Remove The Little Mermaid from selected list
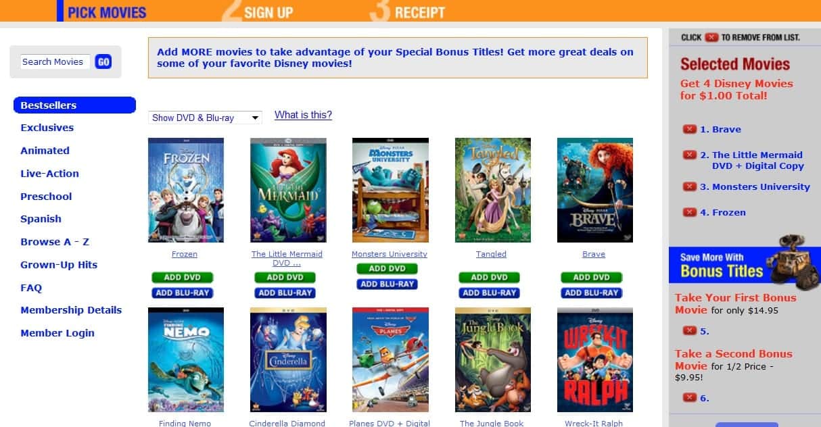Image resolution: width=821 pixels, height=427 pixels. (x=689, y=155)
